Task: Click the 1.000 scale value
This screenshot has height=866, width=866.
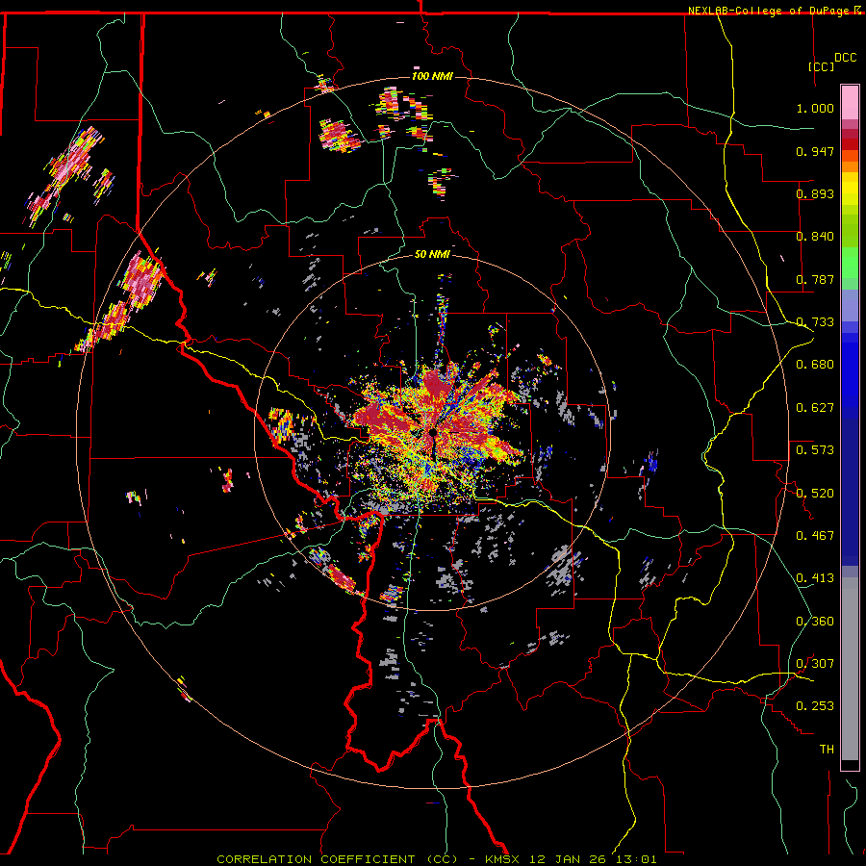Action: pos(815,108)
